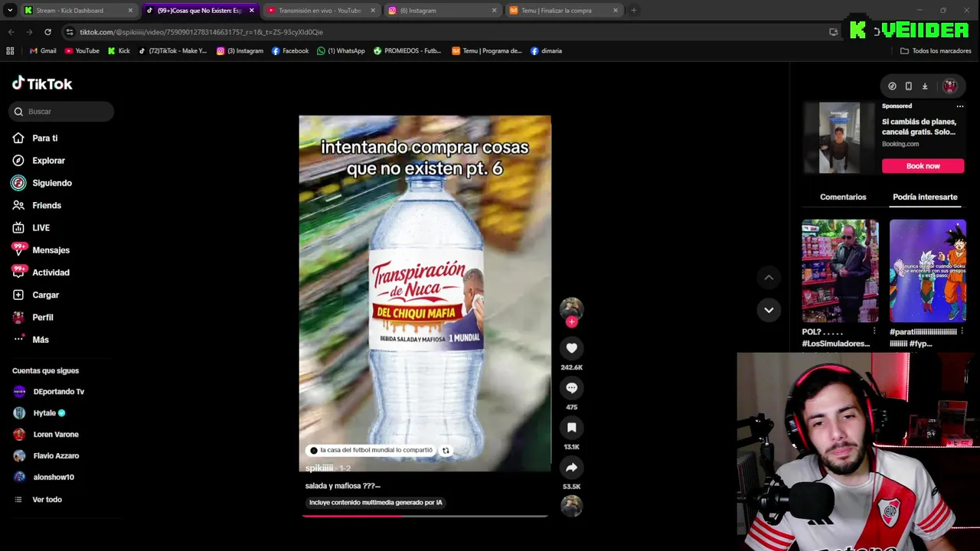Screen dimensions: 980x551
Task: Open the browser apps grid icon
Action: click(x=10, y=51)
